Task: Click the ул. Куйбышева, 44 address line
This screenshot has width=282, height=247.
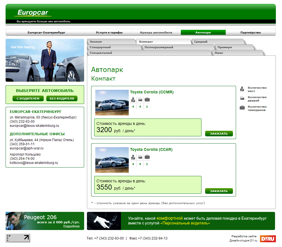Action: 42,140
